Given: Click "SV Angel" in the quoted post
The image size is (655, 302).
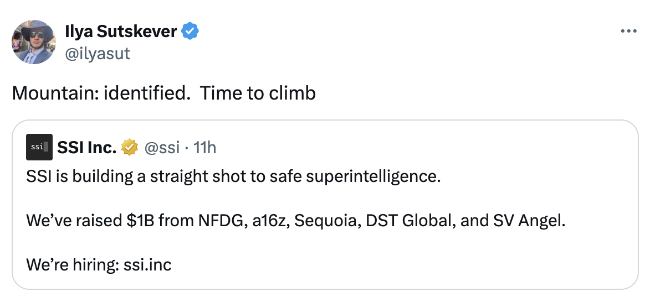Looking at the screenshot, I should coord(528,221).
